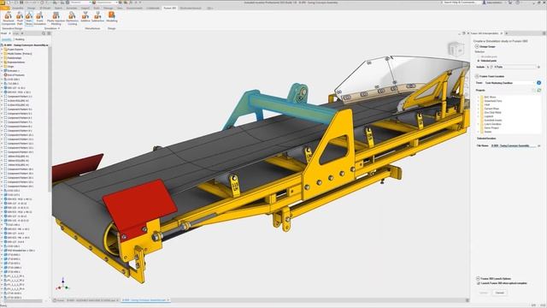The image size is (547, 308).
Task: Click the ViewCube in the viewport
Action: tap(456, 50)
